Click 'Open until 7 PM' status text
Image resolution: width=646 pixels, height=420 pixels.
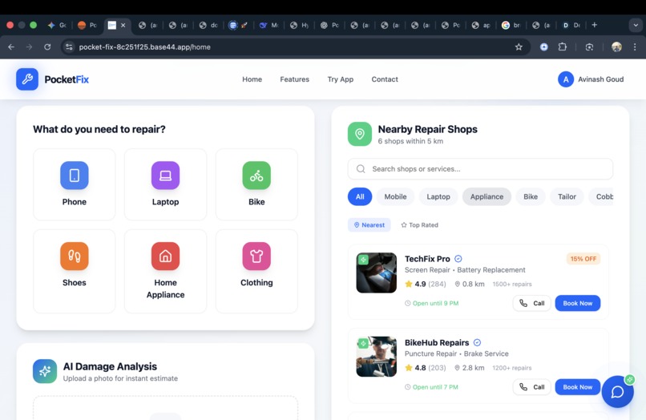(435, 387)
